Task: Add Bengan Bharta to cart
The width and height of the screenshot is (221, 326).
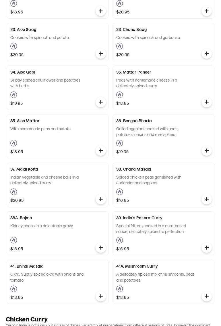Action: click(x=207, y=151)
